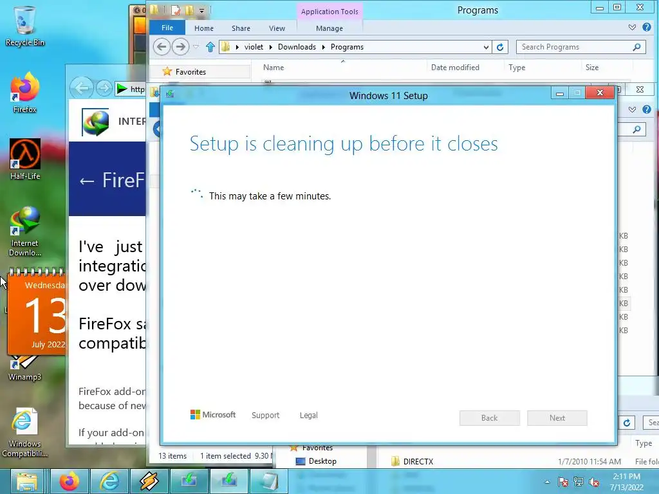659x494 pixels.
Task: Click New Folder icon in quick access toolbar
Action: pyautogui.click(x=189, y=10)
